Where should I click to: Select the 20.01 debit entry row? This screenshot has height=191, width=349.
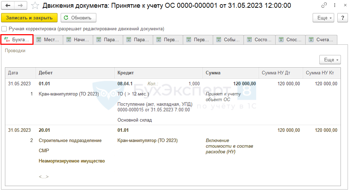(44, 130)
